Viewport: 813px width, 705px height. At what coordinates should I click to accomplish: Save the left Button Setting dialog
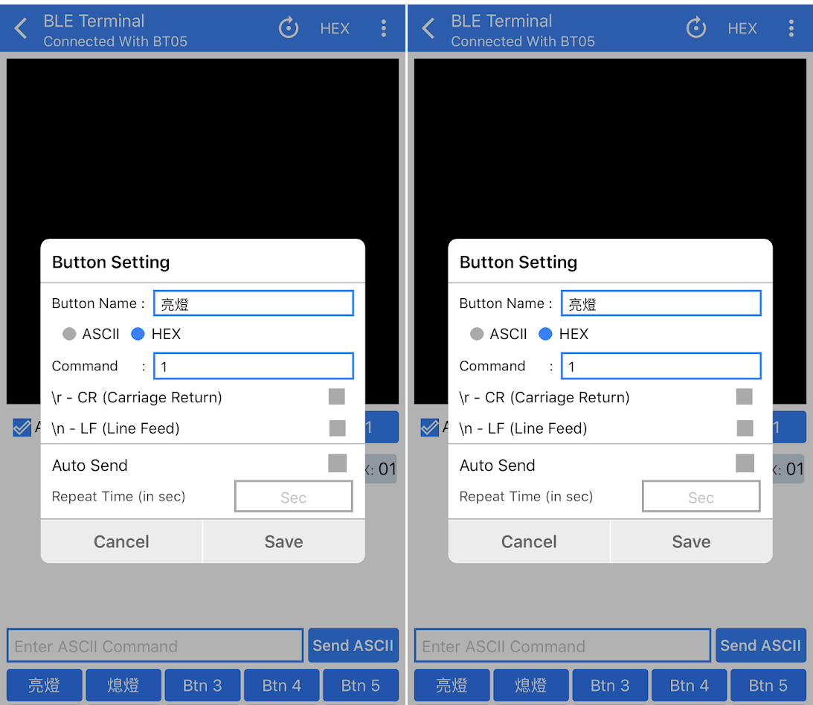(x=284, y=541)
